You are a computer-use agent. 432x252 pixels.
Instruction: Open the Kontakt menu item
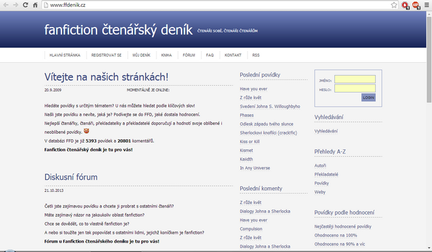(x=233, y=55)
